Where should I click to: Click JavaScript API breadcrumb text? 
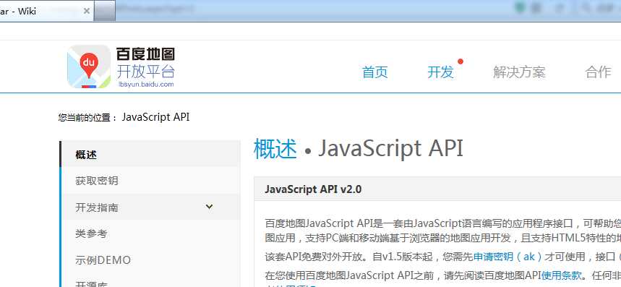(x=155, y=117)
